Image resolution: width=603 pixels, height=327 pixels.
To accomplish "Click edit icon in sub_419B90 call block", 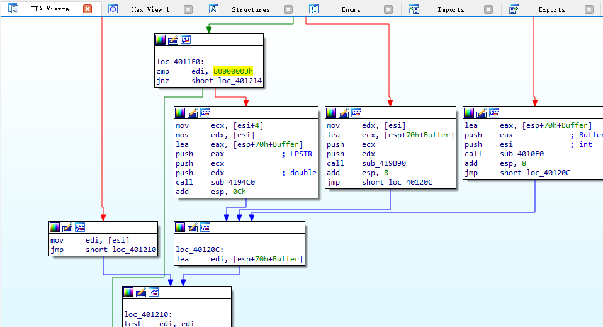I will pyautogui.click(x=344, y=113).
